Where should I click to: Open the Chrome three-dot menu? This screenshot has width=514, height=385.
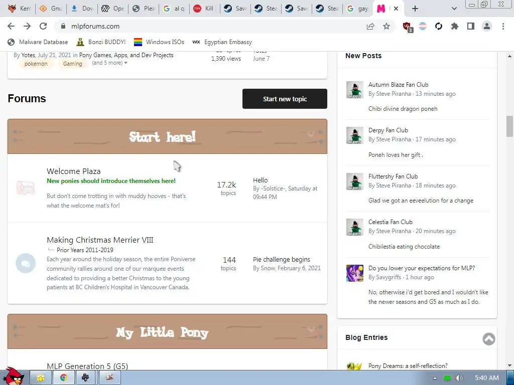pyautogui.click(x=503, y=26)
